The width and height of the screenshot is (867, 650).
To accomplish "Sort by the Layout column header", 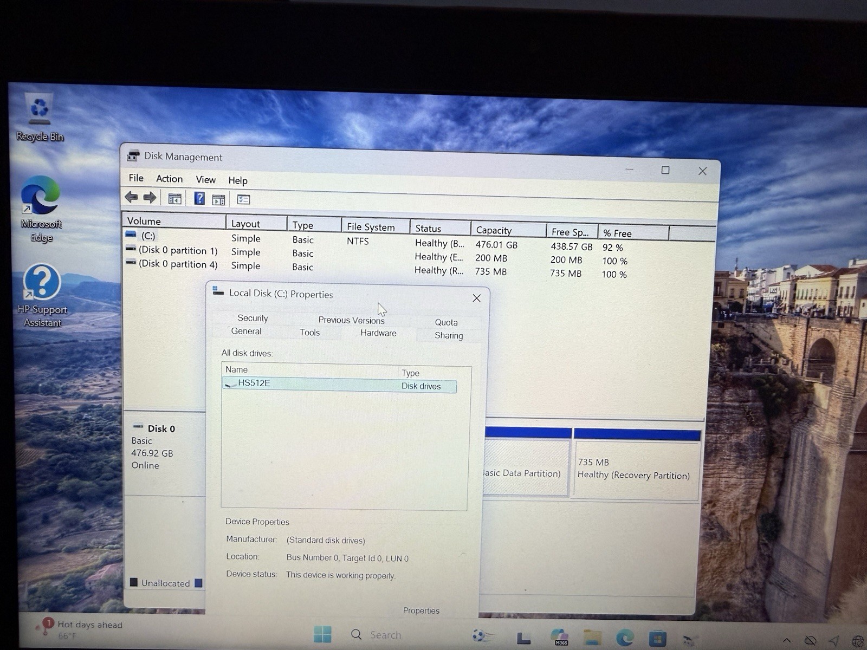I will point(256,223).
